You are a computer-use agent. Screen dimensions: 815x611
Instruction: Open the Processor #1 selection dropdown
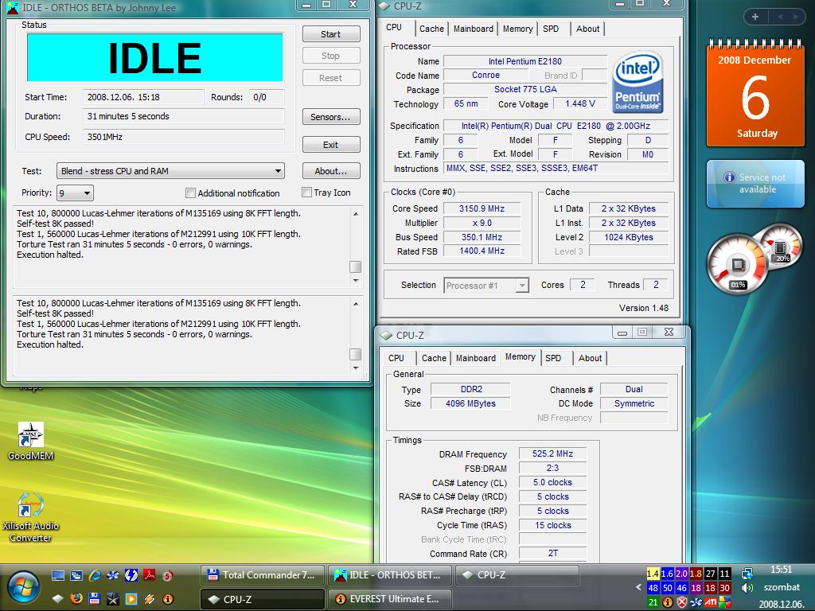(486, 286)
